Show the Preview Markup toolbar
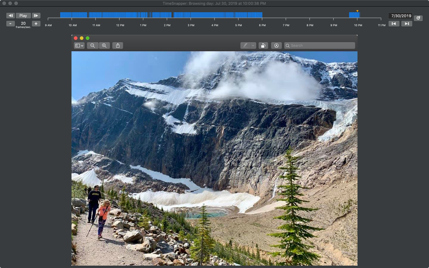 pos(276,46)
